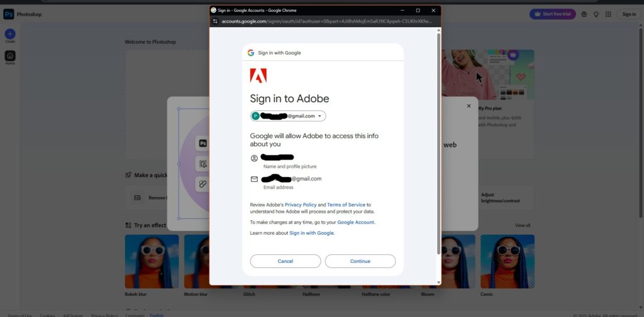Click the gift box icon in Photoshop header
The image size is (644, 317).
click(x=584, y=14)
